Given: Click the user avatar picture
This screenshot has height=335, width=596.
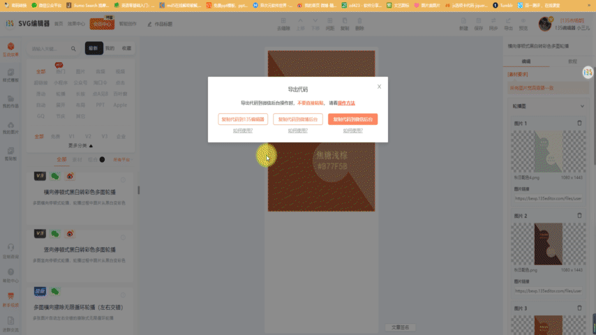Looking at the screenshot, I should [545, 24].
